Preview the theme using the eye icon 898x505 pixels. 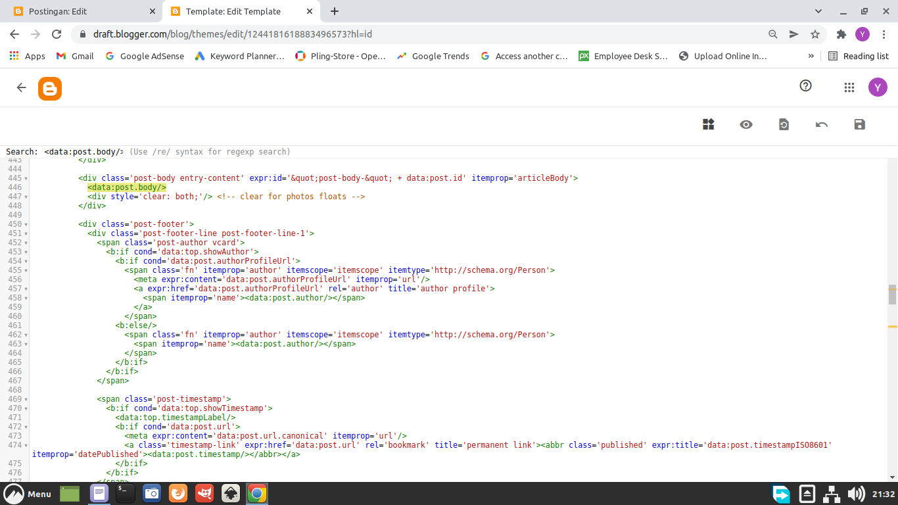tap(745, 124)
